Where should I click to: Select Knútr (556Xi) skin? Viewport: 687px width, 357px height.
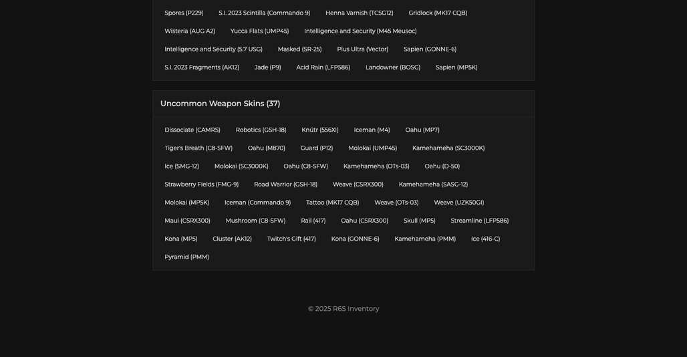click(320, 130)
